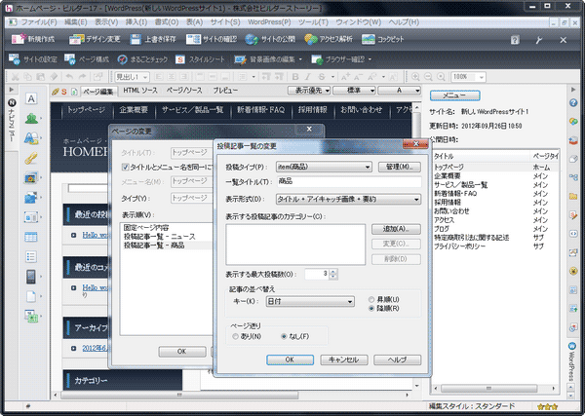This screenshot has height=416, width=585.
Task: Click the サイトの公開 globe icon
Action: coord(252,39)
